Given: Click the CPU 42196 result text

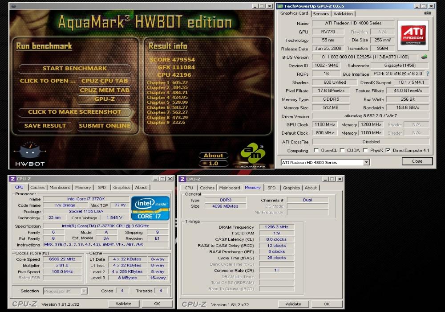Looking at the screenshot, I should tap(174, 75).
